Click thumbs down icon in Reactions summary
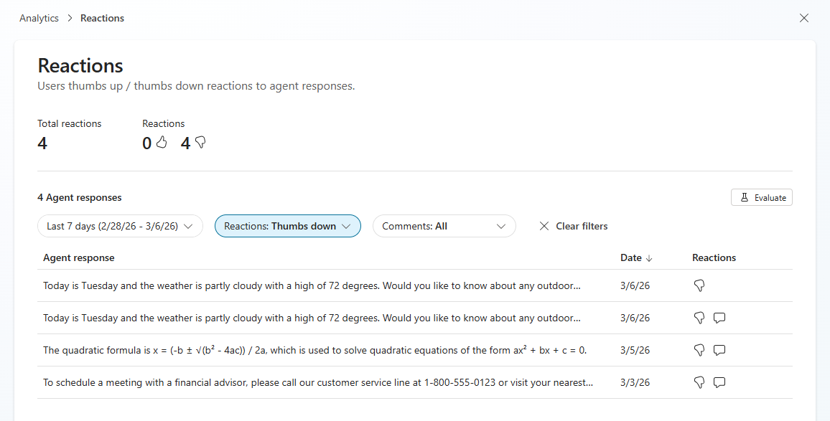The height and width of the screenshot is (421, 830). tap(200, 143)
